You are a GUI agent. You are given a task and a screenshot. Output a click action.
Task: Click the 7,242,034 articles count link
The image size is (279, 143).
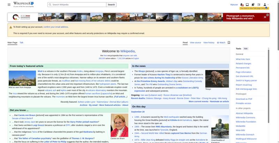121,58
